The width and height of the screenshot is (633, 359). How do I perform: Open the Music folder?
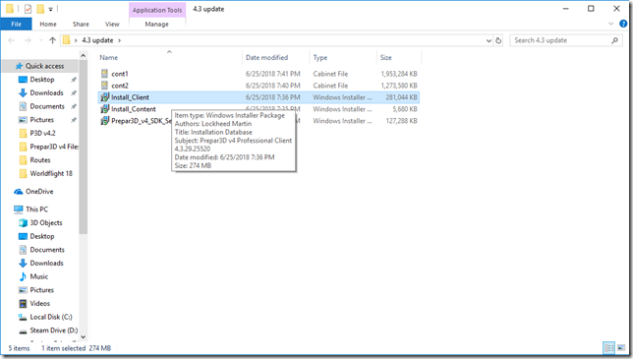pyautogui.click(x=38, y=276)
